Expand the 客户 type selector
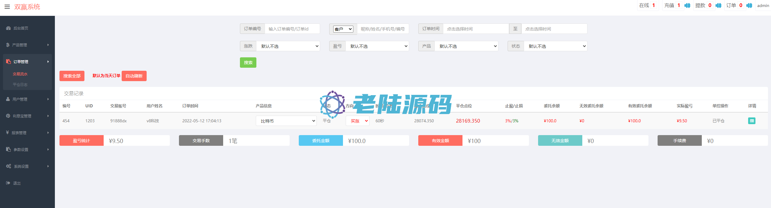Image resolution: width=771 pixels, height=208 pixels. (x=343, y=29)
